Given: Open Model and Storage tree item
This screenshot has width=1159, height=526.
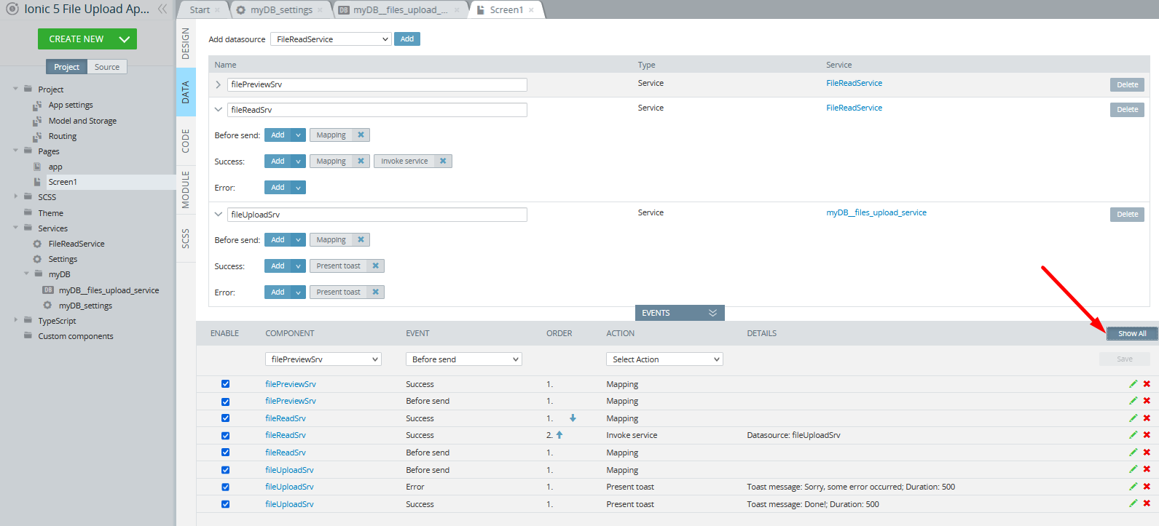Looking at the screenshot, I should 82,121.
